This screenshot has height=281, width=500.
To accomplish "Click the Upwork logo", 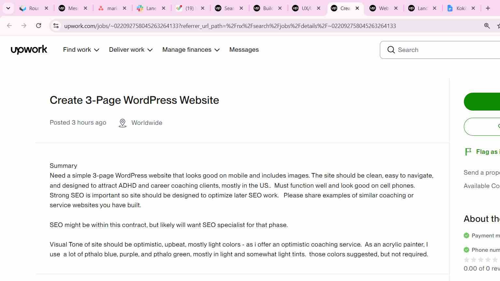I will (29, 50).
